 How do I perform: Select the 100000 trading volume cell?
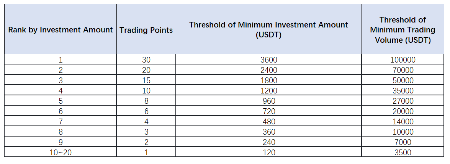pyautogui.click(x=403, y=60)
